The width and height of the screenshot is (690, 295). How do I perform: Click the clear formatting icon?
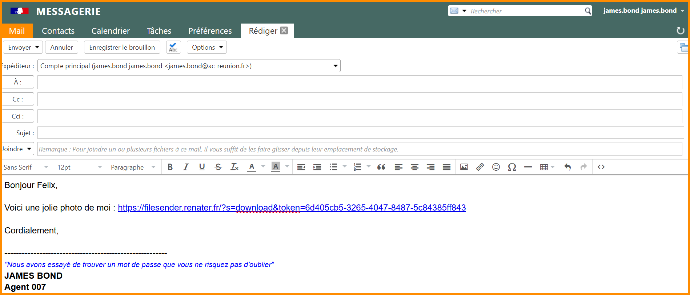(x=234, y=167)
